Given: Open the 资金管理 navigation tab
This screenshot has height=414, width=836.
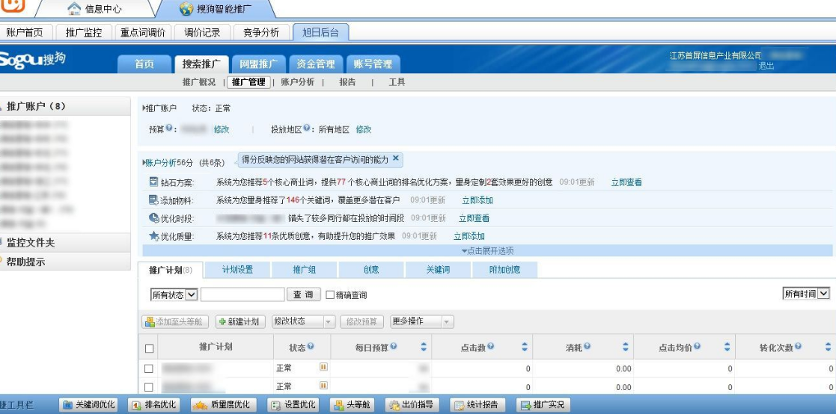Looking at the screenshot, I should point(316,64).
